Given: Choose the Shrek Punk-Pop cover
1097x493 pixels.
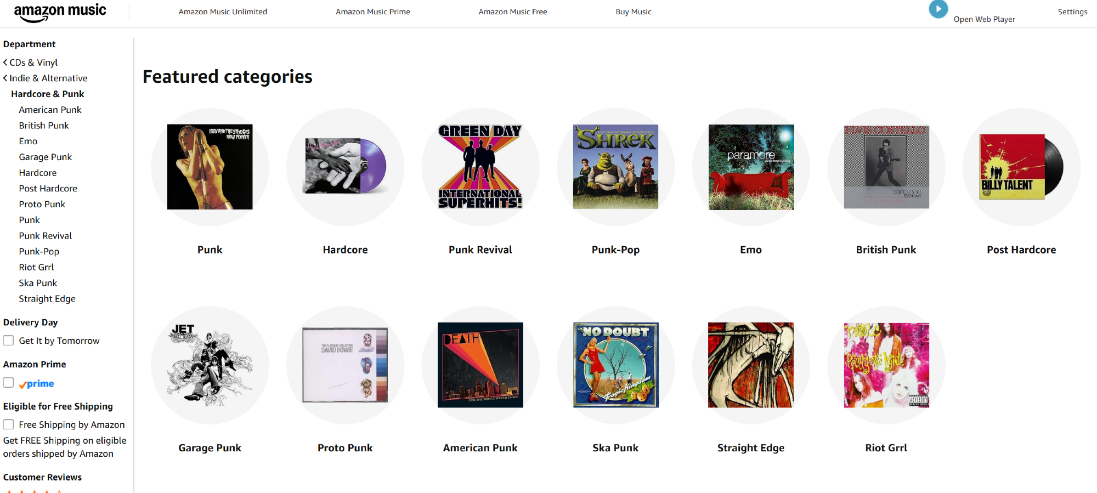Looking at the screenshot, I should tap(615, 167).
